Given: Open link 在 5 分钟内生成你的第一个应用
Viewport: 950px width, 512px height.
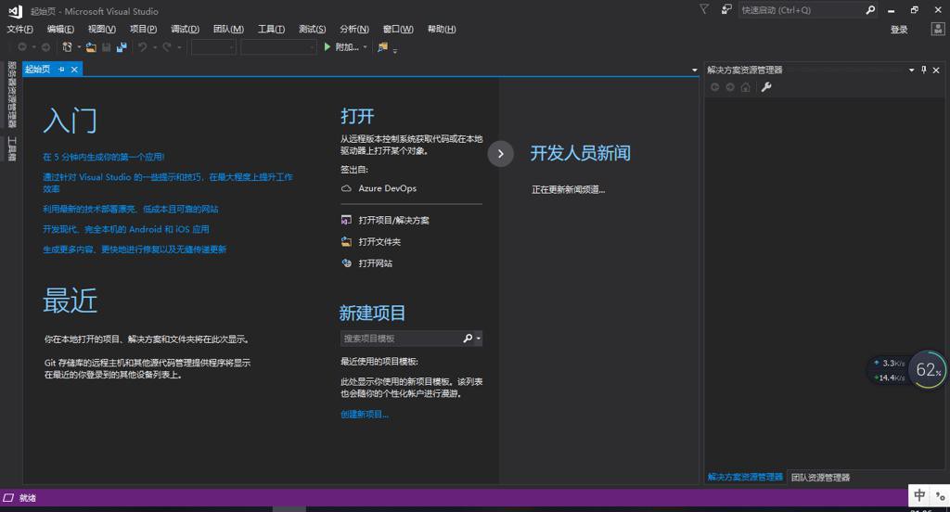Looking at the screenshot, I should pos(104,157).
